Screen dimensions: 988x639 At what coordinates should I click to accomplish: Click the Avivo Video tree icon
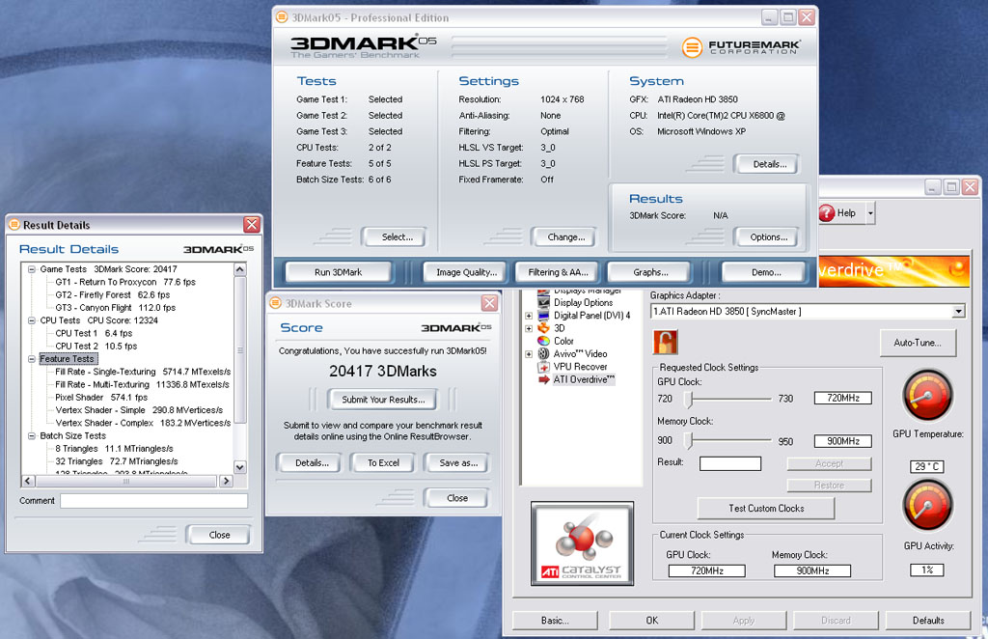pyautogui.click(x=543, y=353)
